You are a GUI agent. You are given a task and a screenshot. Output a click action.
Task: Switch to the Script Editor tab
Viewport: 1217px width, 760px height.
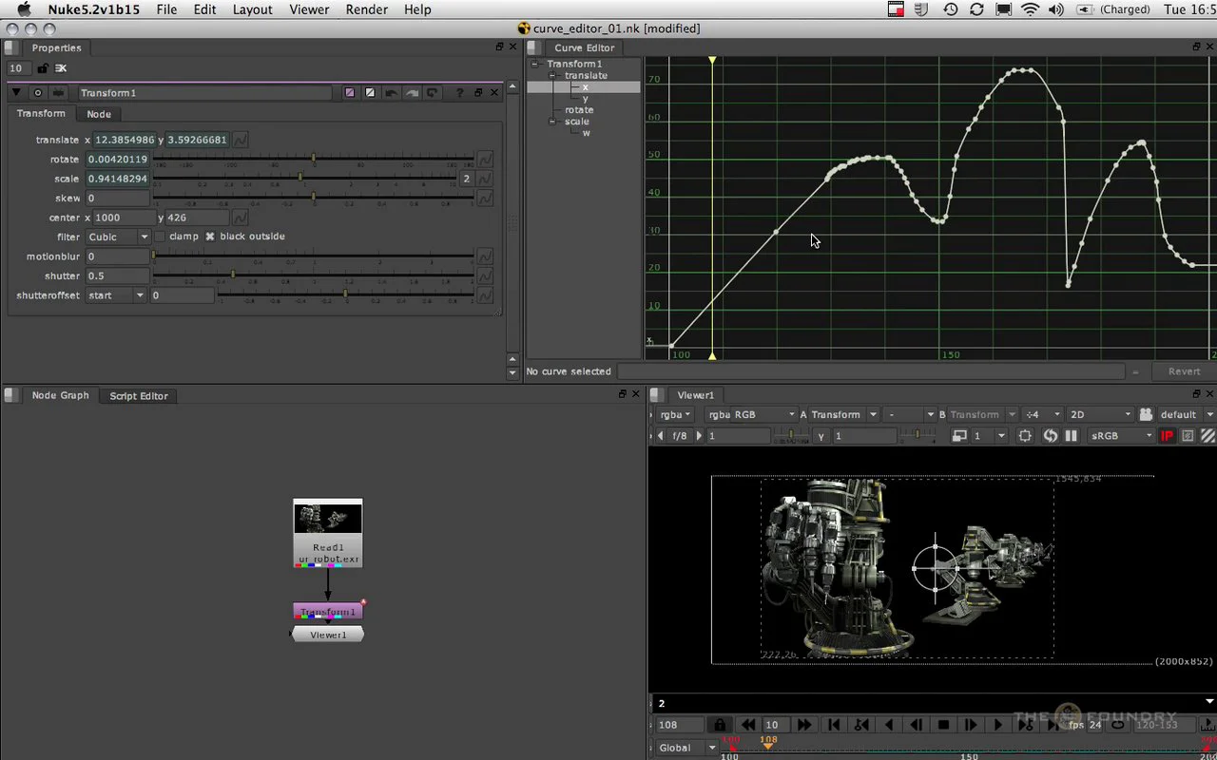pyautogui.click(x=139, y=396)
